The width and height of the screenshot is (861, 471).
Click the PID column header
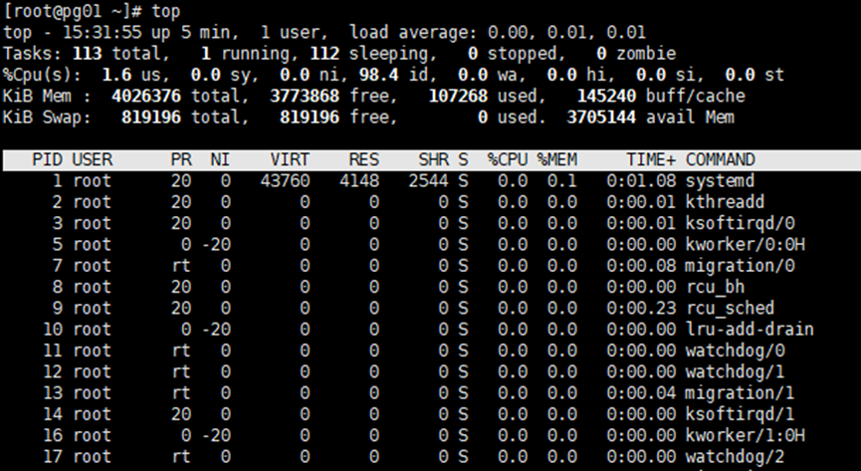[47, 160]
